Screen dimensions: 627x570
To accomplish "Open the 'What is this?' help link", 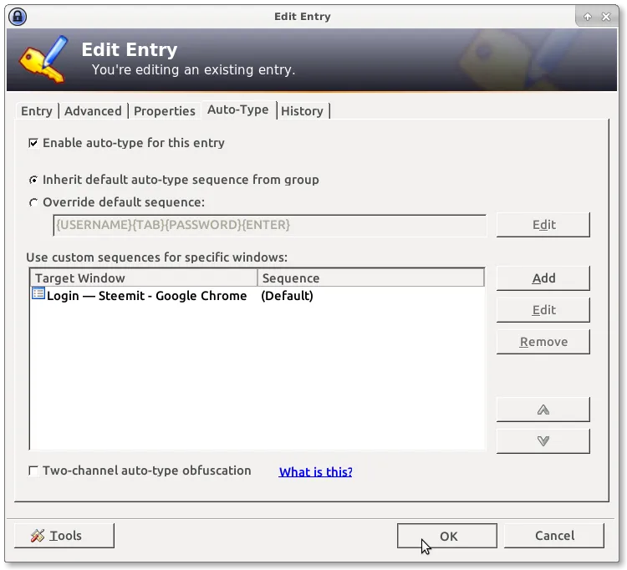I will pyautogui.click(x=315, y=471).
